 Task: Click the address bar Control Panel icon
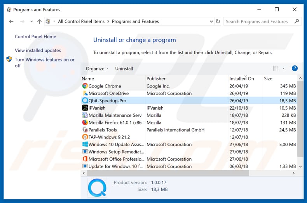[x=48, y=21]
